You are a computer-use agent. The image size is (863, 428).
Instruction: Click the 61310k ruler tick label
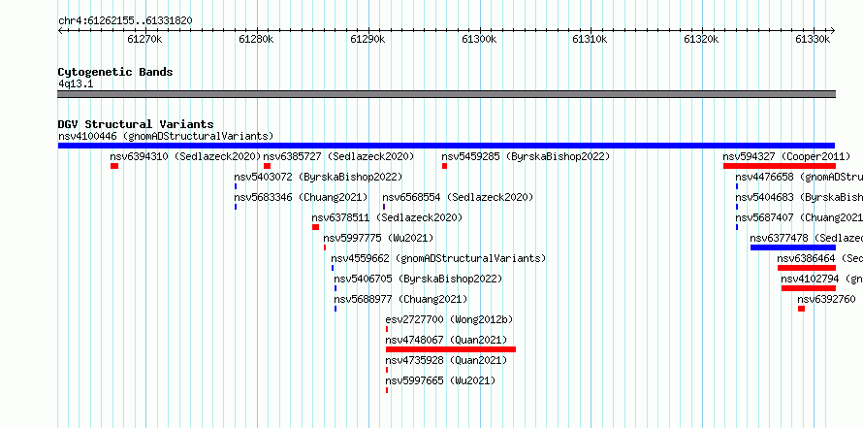(590, 39)
